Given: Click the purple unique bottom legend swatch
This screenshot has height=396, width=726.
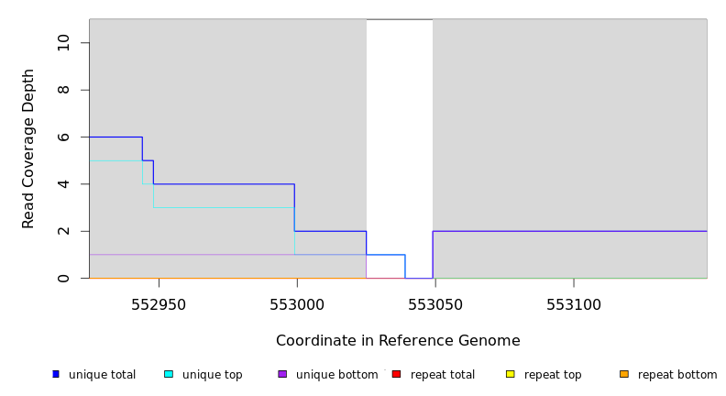Looking at the screenshot, I should [x=282, y=374].
